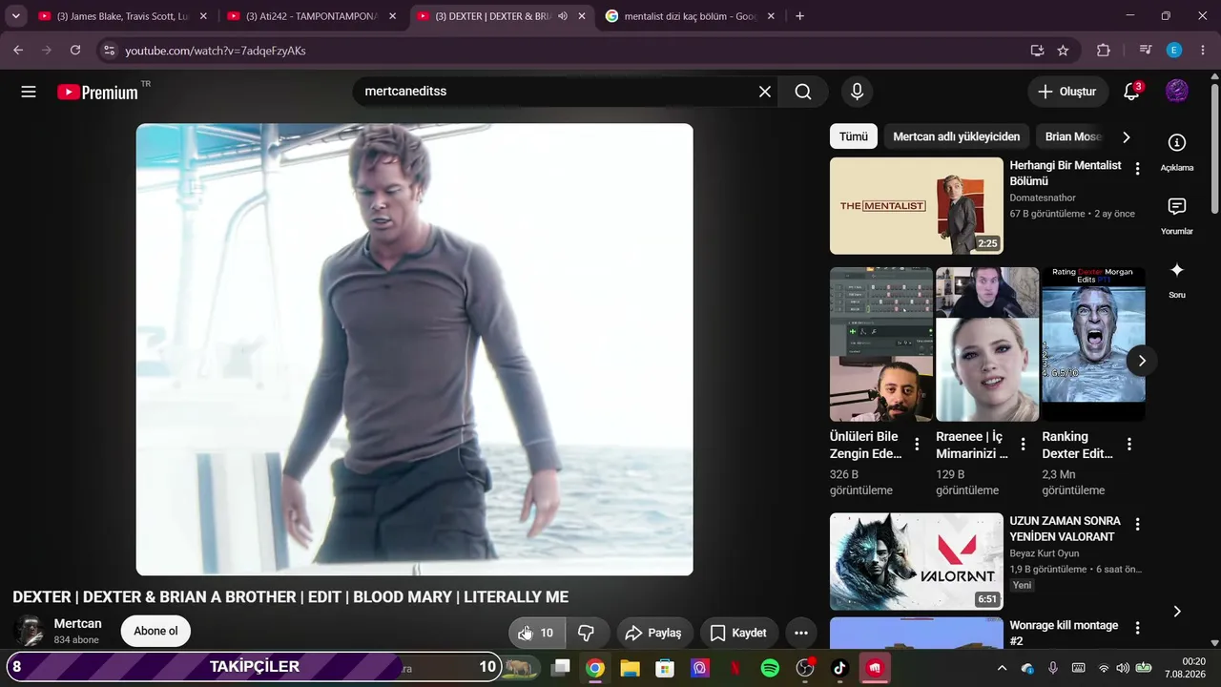Viewport: 1221px width, 687px height.
Task: Dislike the video with thumbs down
Action: pyautogui.click(x=587, y=633)
